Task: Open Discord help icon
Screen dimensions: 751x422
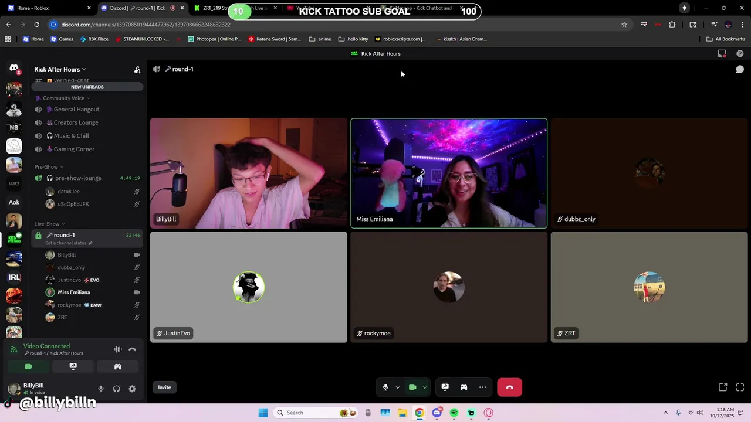Action: pyautogui.click(x=740, y=53)
